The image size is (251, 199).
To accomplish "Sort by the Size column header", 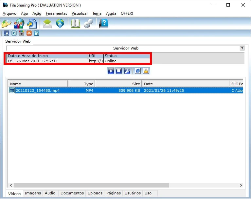I will (x=118, y=84).
